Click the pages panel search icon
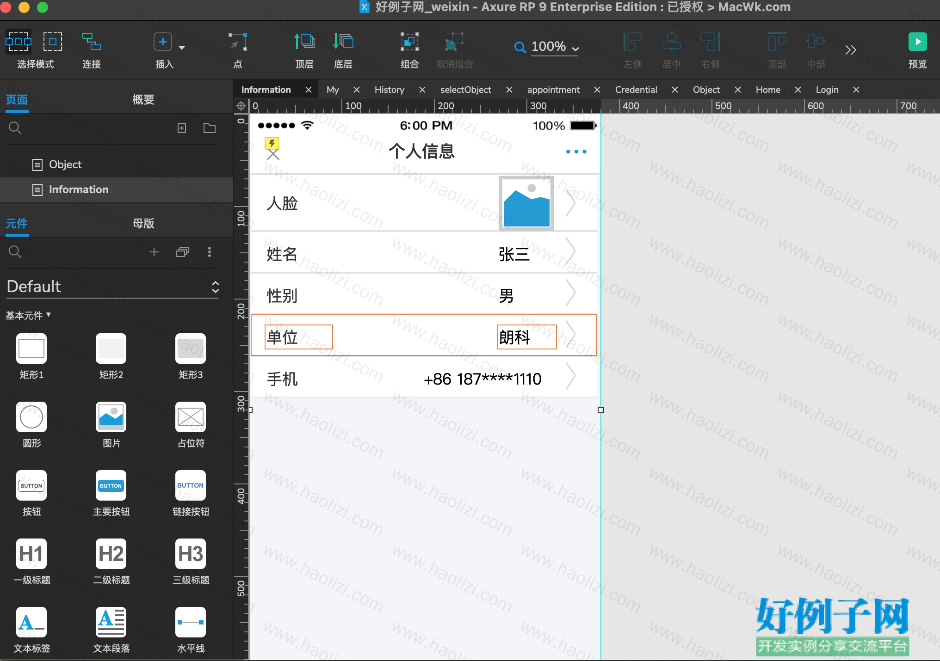Image resolution: width=940 pixels, height=661 pixels. [15, 128]
